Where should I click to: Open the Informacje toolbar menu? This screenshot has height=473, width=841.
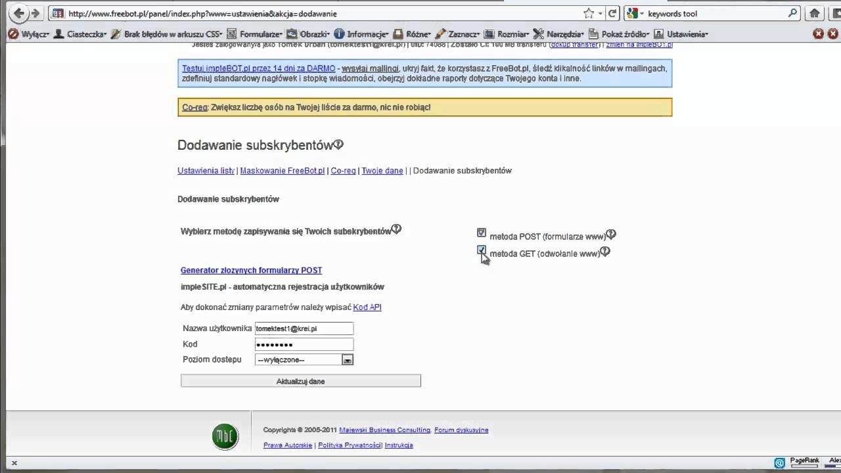click(x=361, y=34)
